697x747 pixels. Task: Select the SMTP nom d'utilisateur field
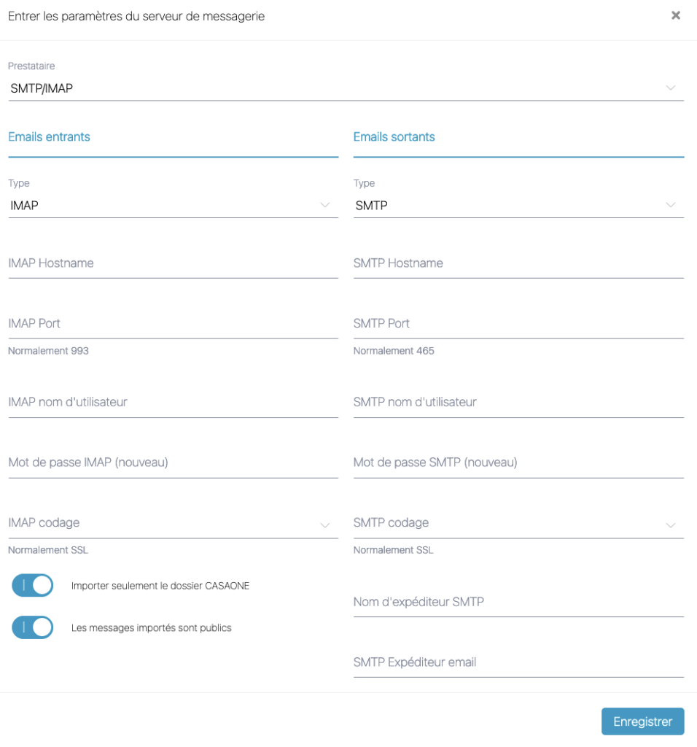518,403
